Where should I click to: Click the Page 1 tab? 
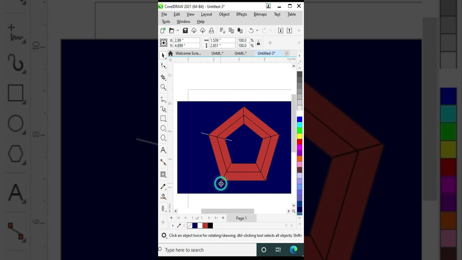[241, 218]
